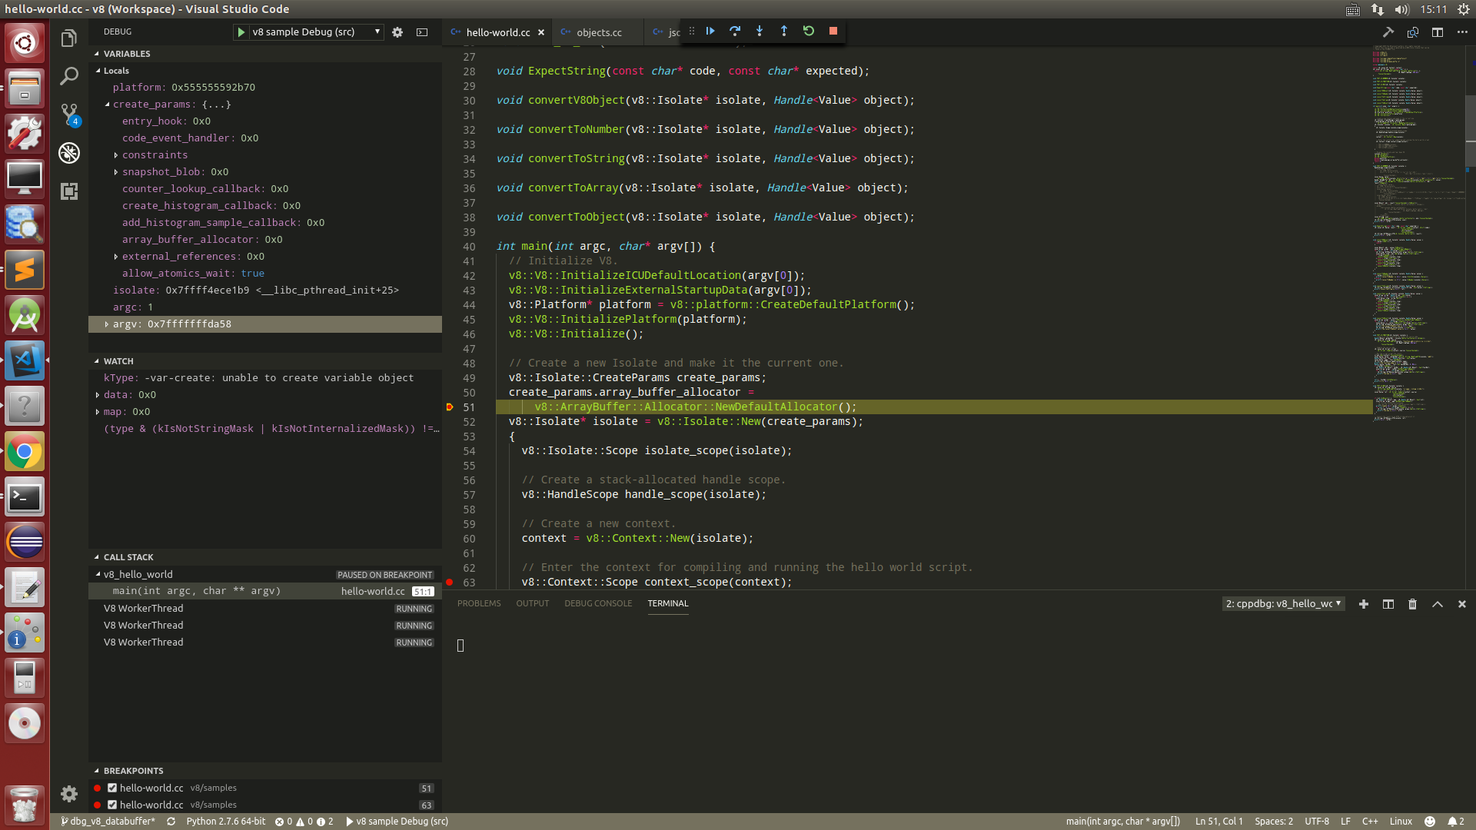Toggle breakpoint at line 51 in gutter
This screenshot has height=830, width=1476.
tap(450, 407)
